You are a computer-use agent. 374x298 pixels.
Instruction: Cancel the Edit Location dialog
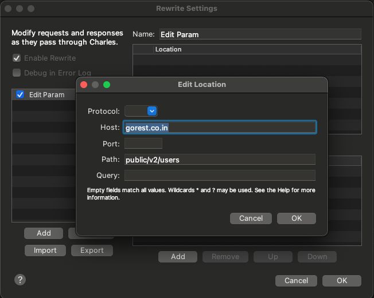coord(251,218)
